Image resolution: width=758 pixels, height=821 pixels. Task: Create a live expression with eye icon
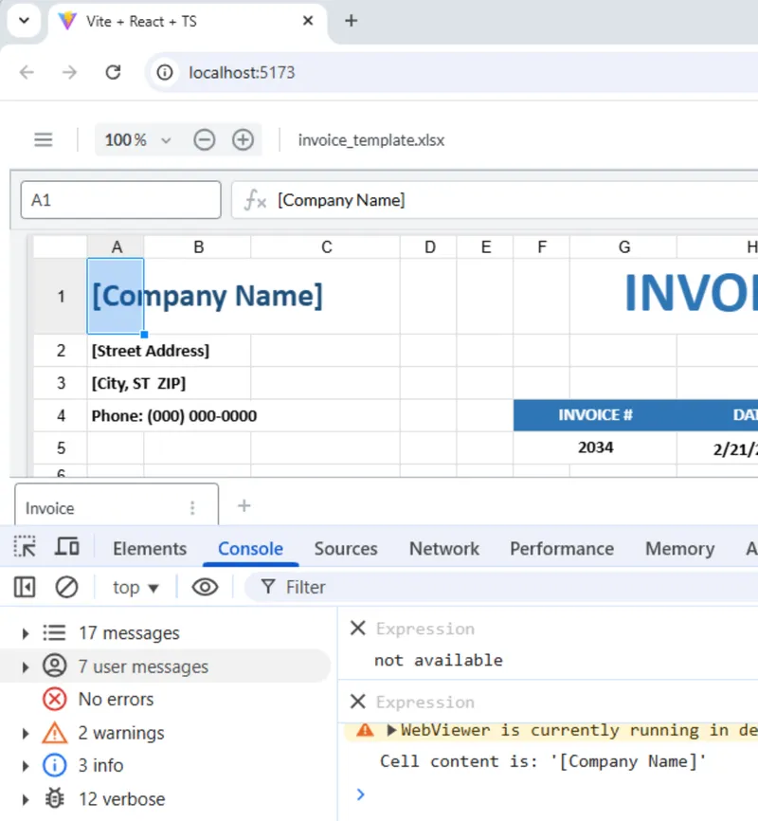tap(205, 587)
